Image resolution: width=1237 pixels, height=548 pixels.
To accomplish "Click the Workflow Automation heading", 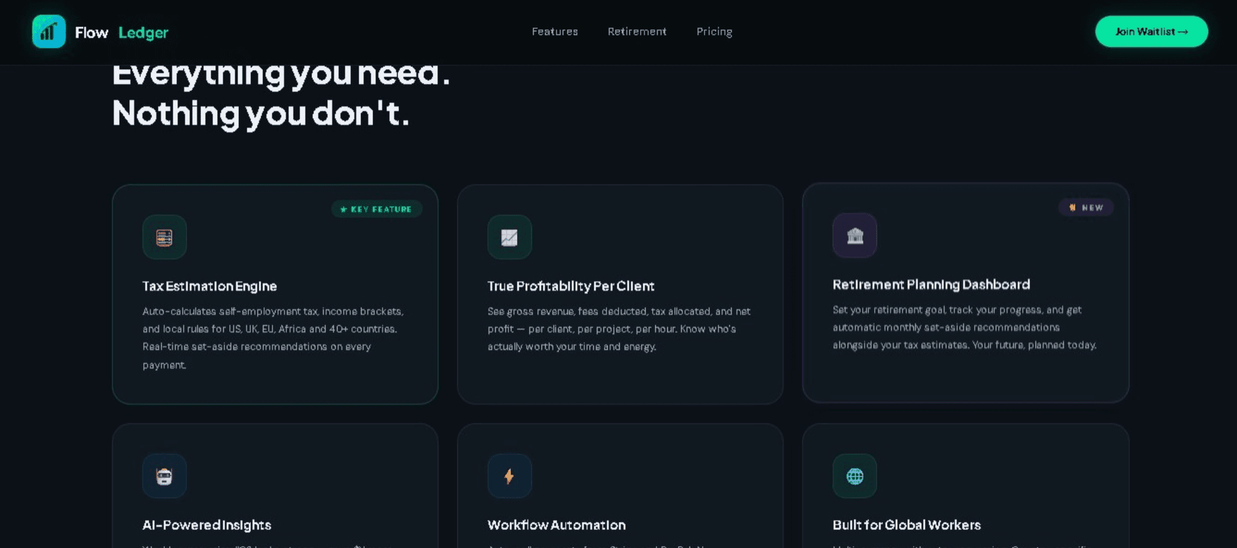I will [x=557, y=525].
